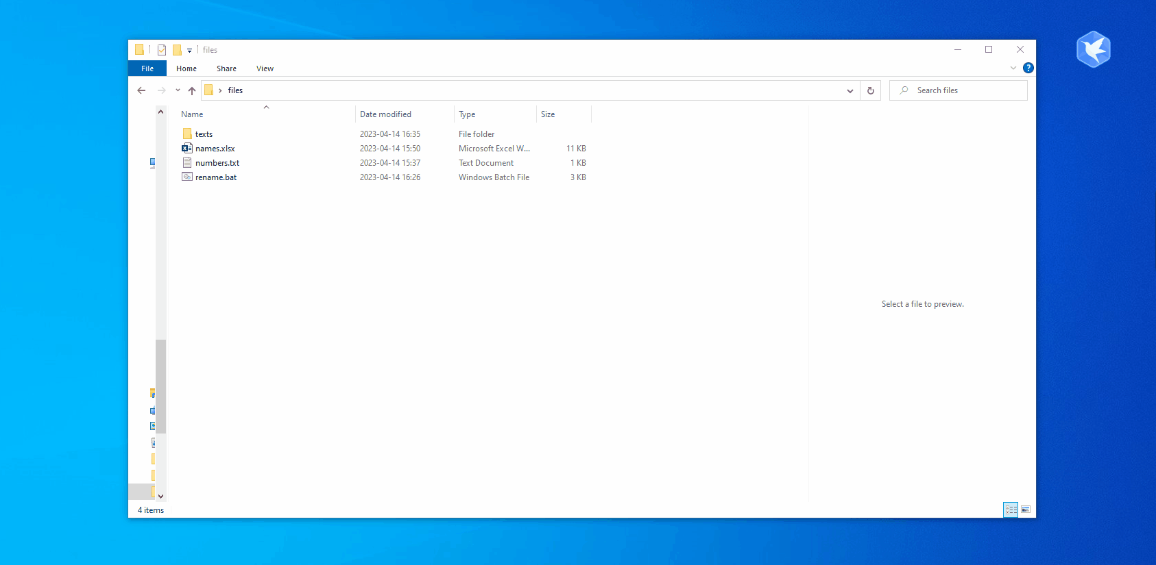Open the address bar history dropdown
The image size is (1156, 565).
tap(850, 90)
